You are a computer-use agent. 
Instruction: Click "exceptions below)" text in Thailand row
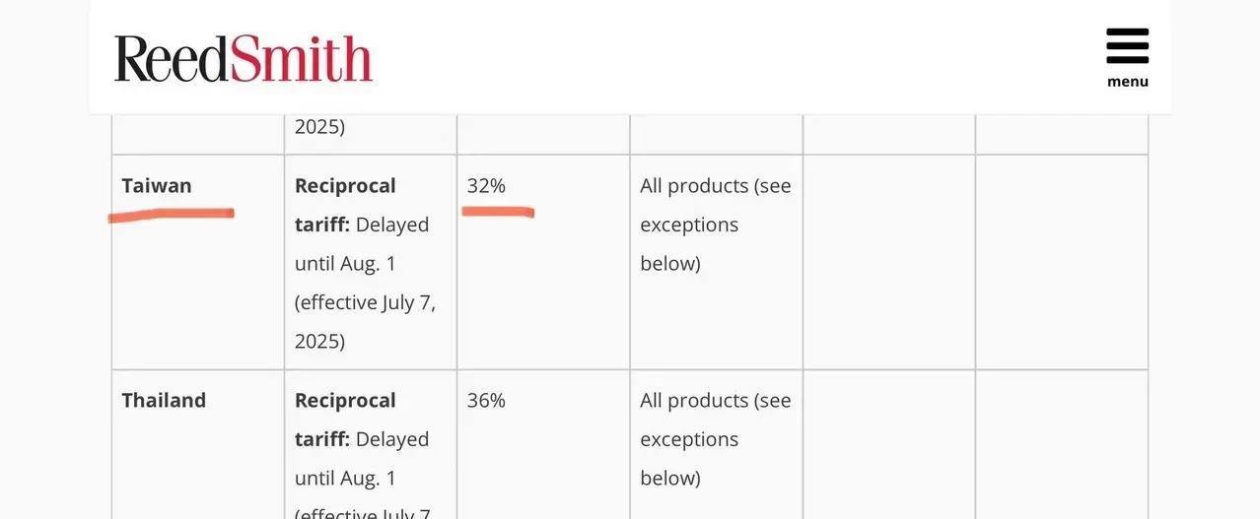[x=689, y=458]
